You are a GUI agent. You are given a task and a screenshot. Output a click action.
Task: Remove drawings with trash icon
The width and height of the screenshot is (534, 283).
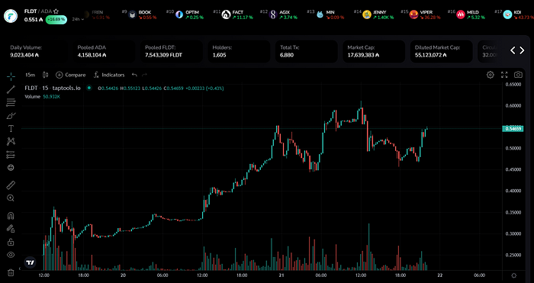(x=11, y=272)
